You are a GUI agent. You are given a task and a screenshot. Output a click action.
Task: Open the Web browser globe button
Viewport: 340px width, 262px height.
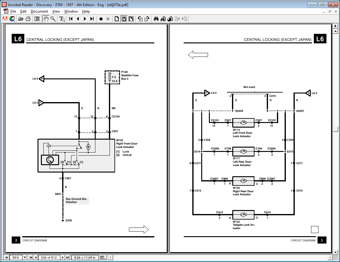[12, 19]
